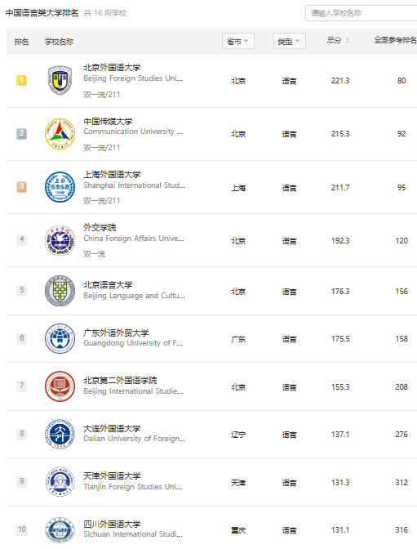The image size is (417, 549).
Task: Open 中国传媒大学 school link
Action: (108, 121)
